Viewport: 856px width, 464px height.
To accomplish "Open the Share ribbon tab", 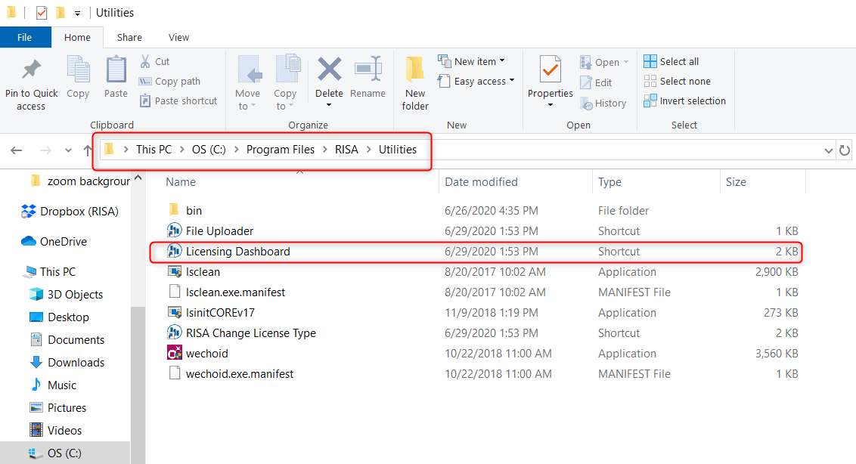I will point(129,37).
